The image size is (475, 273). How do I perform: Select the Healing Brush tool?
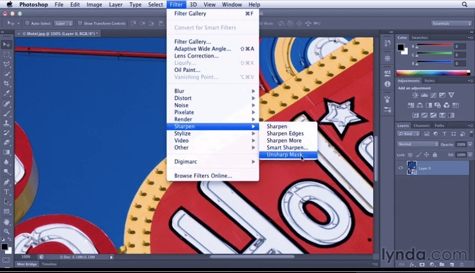pos(6,104)
